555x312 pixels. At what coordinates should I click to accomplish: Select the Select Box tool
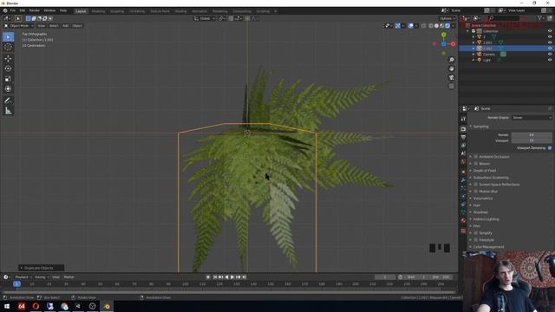click(x=8, y=36)
